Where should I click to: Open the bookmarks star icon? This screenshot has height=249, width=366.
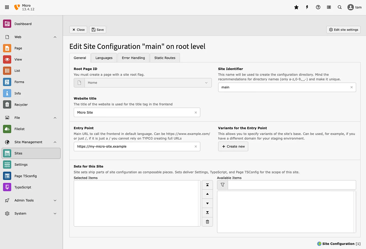click(x=296, y=7)
